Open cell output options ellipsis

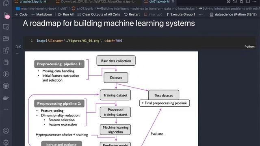[x=17, y=54]
